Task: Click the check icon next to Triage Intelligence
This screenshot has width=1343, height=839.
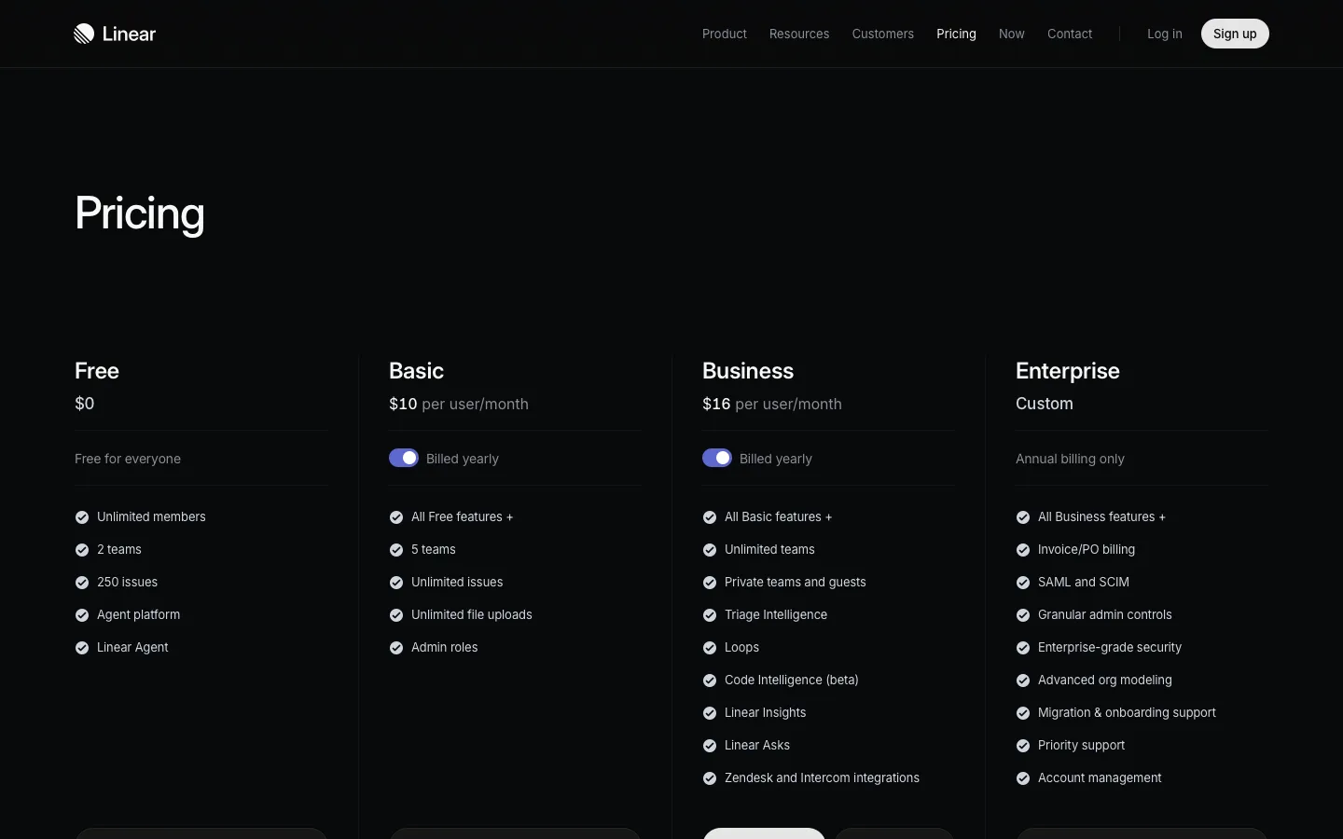Action: tap(710, 615)
